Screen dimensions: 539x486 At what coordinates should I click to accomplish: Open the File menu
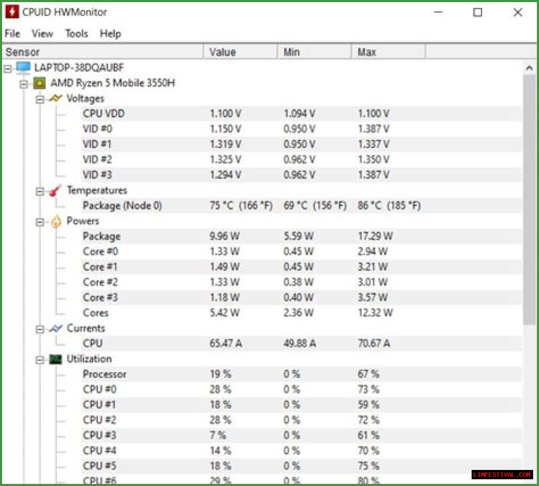[x=12, y=34]
